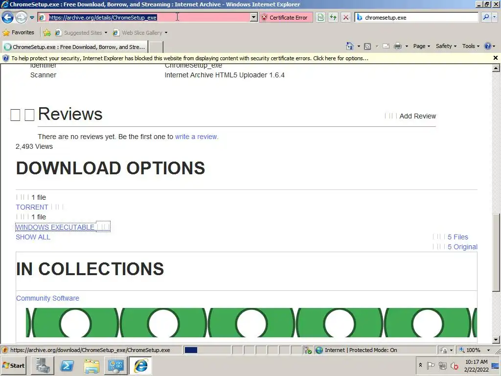
Task: Click the TORRENT download link
Action: (x=32, y=207)
